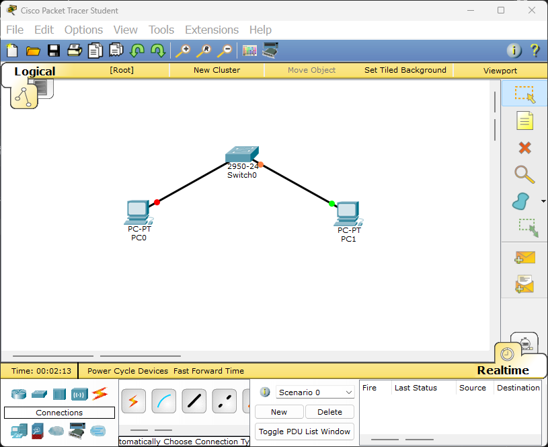Open the Extensions menu
Screen dimensions: 548x447
click(212, 30)
